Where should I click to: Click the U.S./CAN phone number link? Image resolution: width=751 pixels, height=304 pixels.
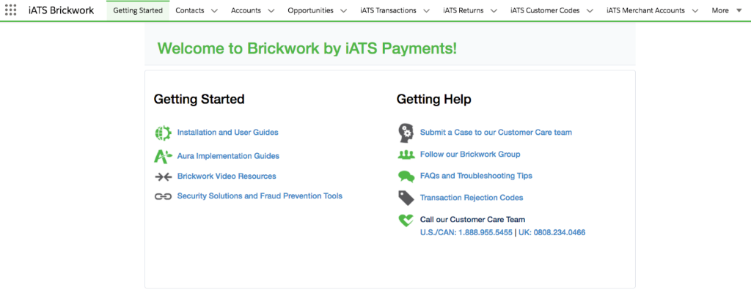(x=466, y=233)
